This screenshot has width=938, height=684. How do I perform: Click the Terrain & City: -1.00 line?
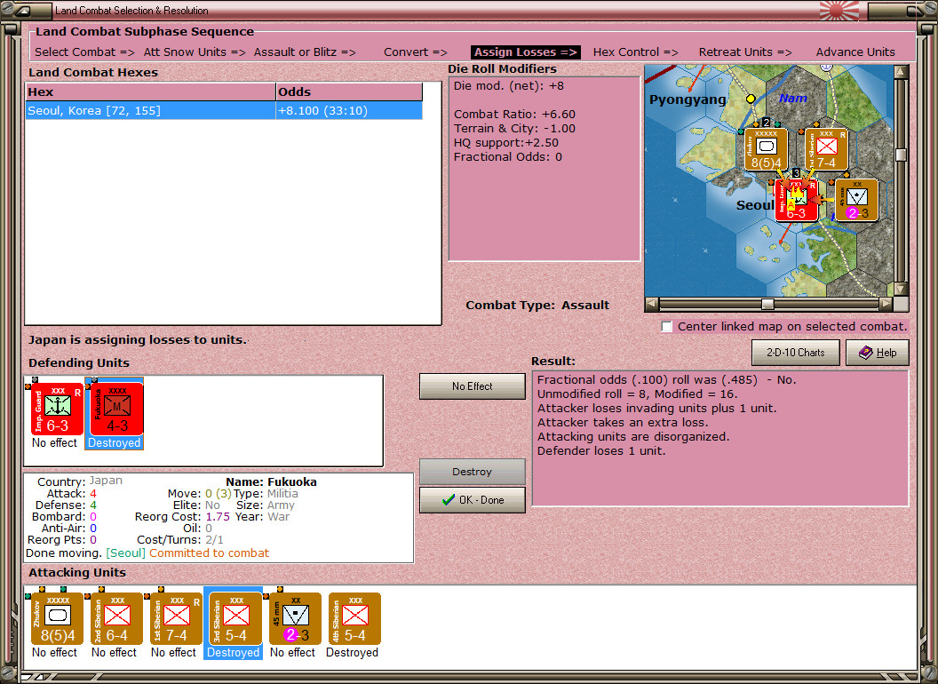click(514, 129)
